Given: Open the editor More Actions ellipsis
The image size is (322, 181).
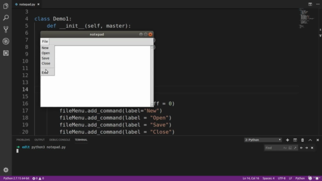Looking at the screenshot, I should (x=317, y=5).
